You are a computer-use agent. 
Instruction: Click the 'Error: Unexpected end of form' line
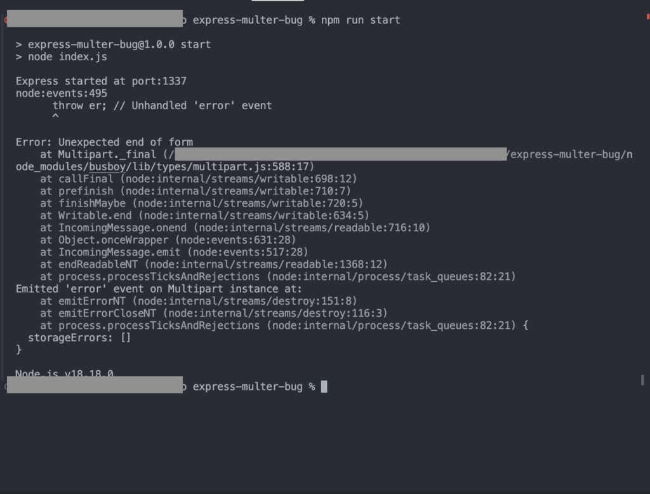coord(104,142)
